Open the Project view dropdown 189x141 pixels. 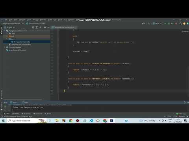(9, 27)
